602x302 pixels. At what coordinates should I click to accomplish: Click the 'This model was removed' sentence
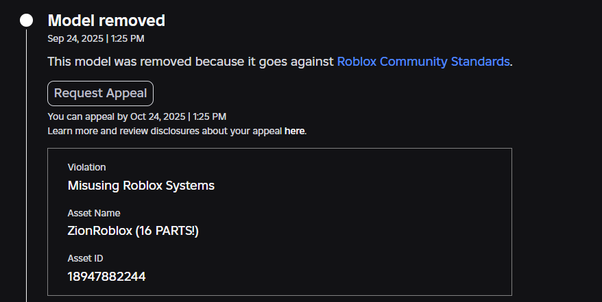(191, 62)
